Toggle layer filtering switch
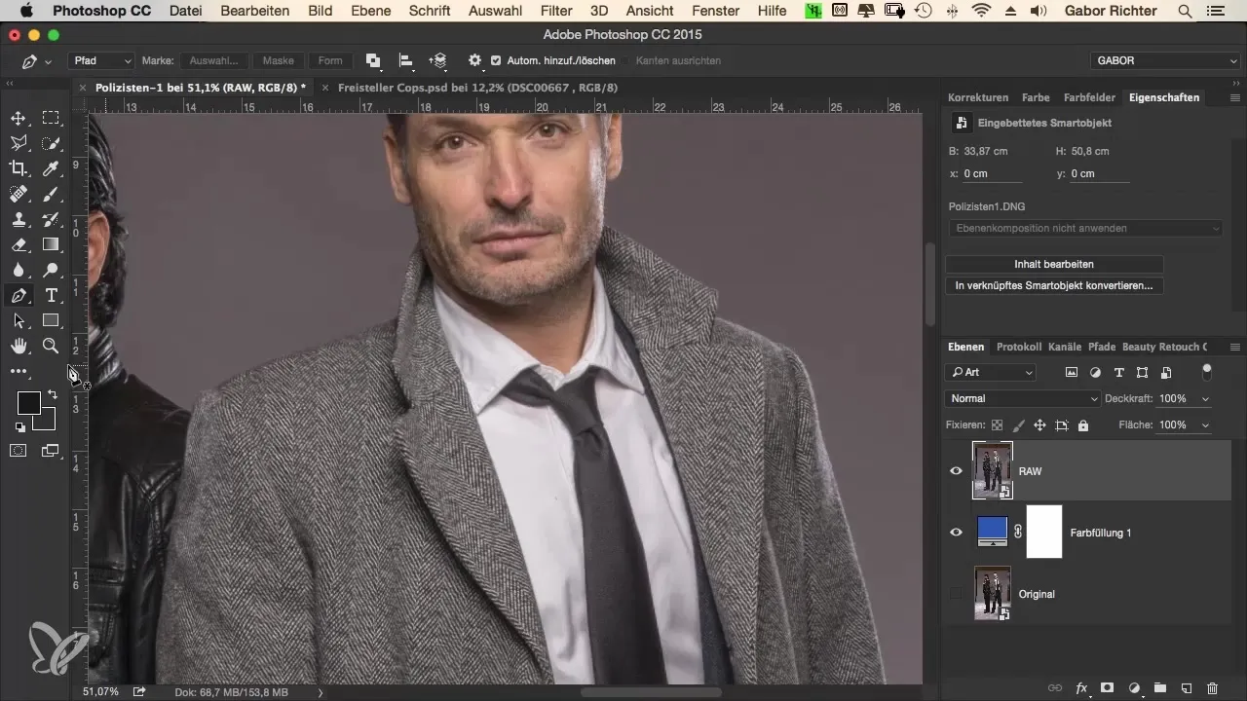 point(1207,371)
